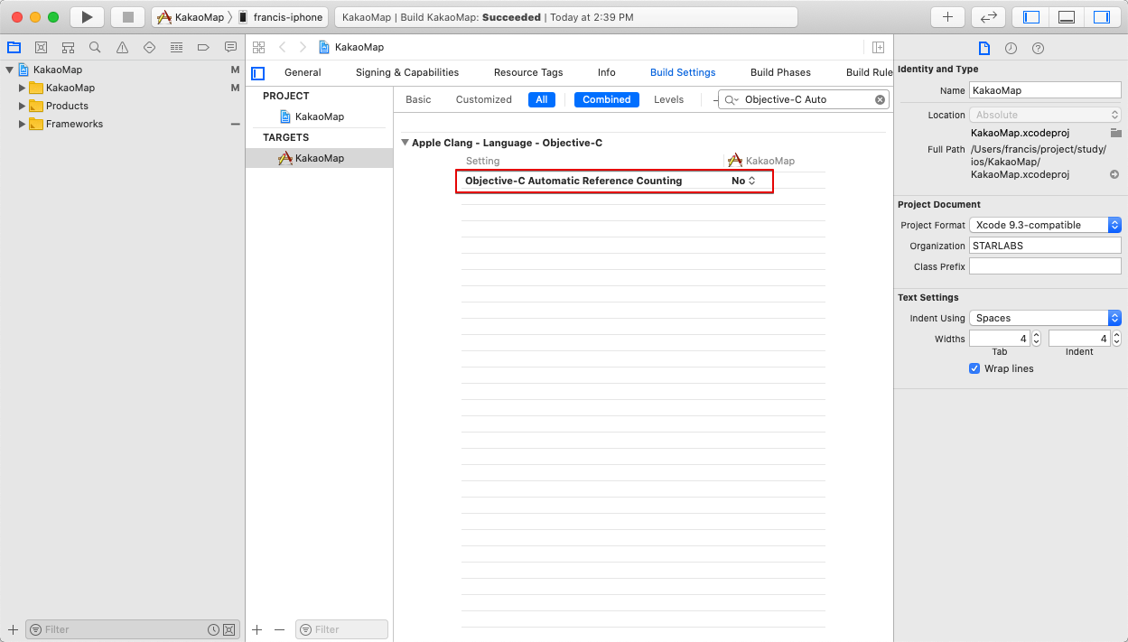This screenshot has height=642, width=1128.
Task: Open the Find navigator magnifier
Action: (x=95, y=48)
